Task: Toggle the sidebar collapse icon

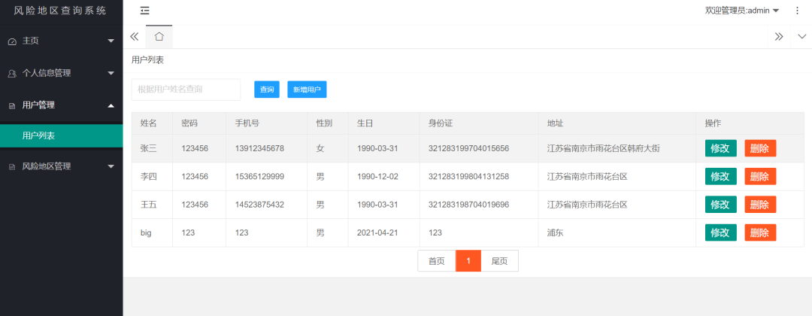Action: click(x=145, y=11)
